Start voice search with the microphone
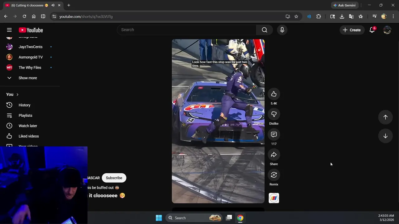399x224 pixels. tap(282, 30)
